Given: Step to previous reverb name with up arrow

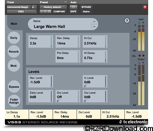Looking at the screenshot, I should coord(94,21).
